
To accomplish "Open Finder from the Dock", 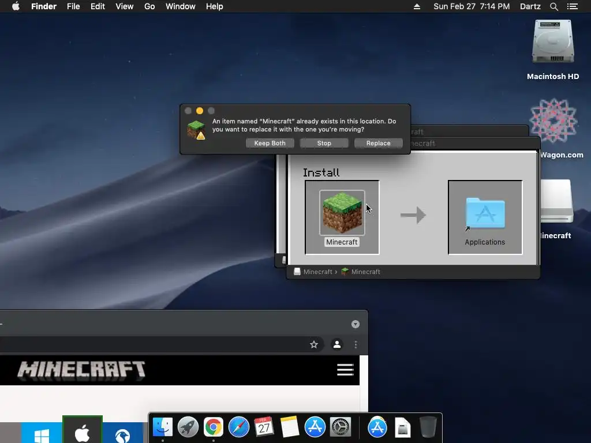I will [163, 427].
